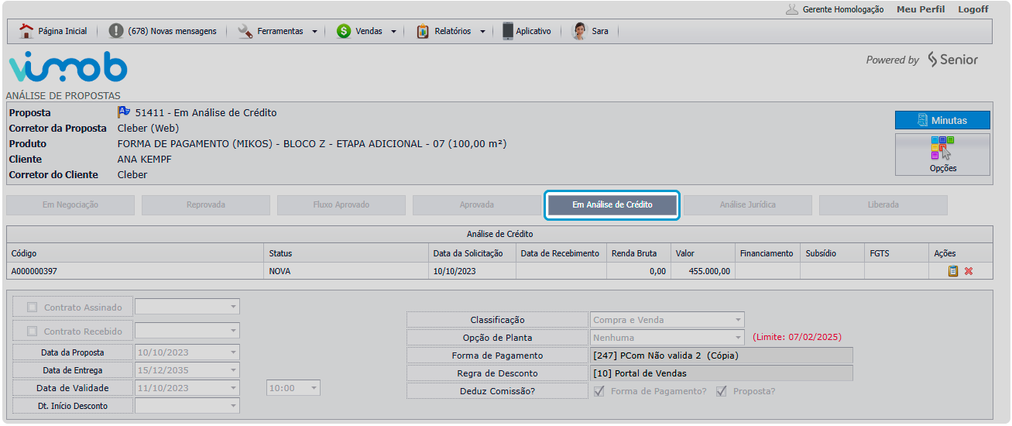The width and height of the screenshot is (1012, 426).
Task: Expand the Relatórios menu arrow
Action: click(482, 32)
